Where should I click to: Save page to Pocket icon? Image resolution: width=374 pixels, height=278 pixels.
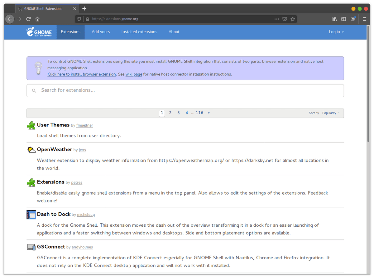click(285, 19)
